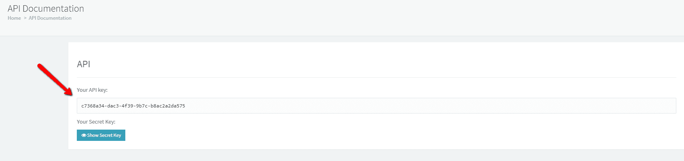Click the API Documentation page title

coord(46,8)
